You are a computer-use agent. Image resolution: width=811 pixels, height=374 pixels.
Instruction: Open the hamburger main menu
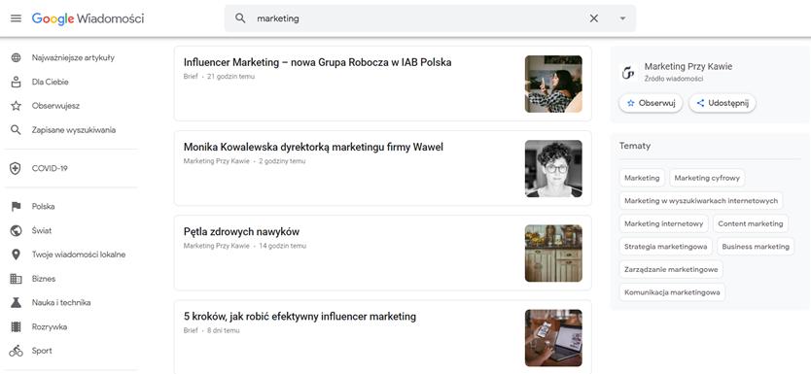[x=16, y=18]
